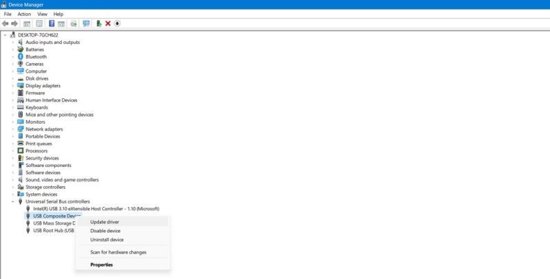Click the Monitors category icon
This screenshot has width=550, height=279.
tap(21, 122)
